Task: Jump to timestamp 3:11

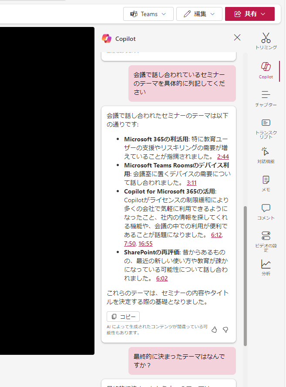Action: coord(192,183)
